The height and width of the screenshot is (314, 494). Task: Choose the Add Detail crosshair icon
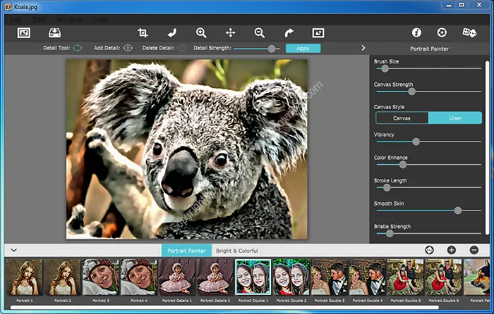pos(128,48)
